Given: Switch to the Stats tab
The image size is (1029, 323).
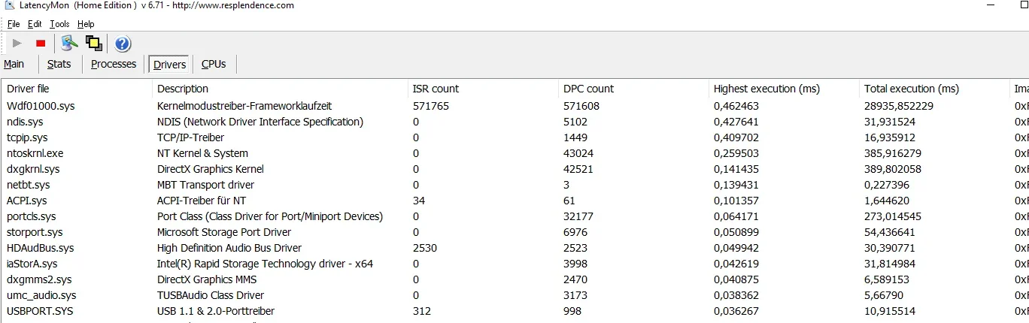Looking at the screenshot, I should [x=59, y=65].
